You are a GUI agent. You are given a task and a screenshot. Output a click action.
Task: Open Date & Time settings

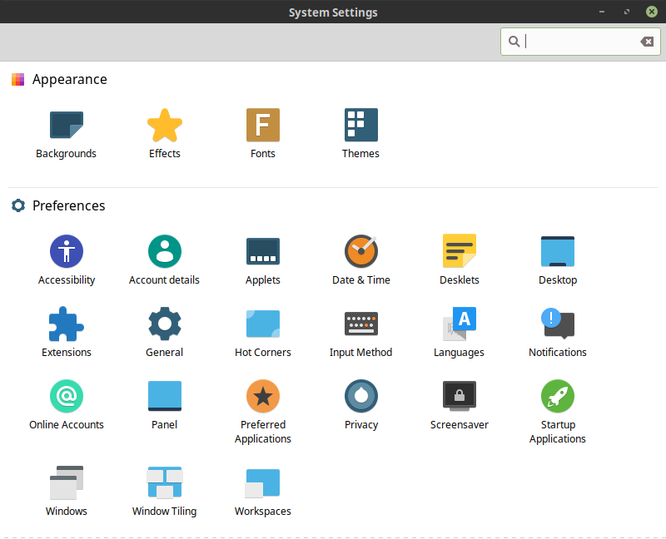(x=361, y=251)
